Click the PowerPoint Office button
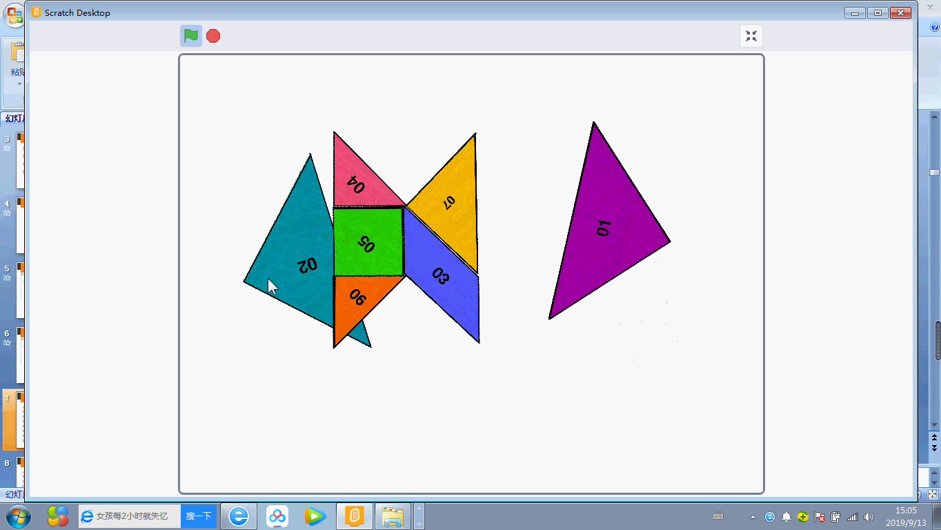The image size is (941, 530). point(14,17)
